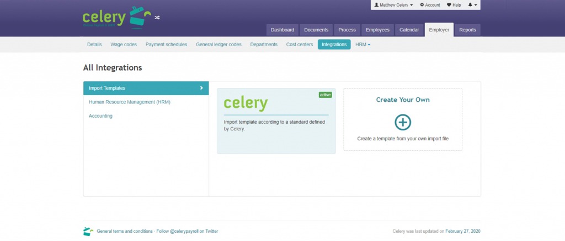Open General ledger codes

coord(218,45)
